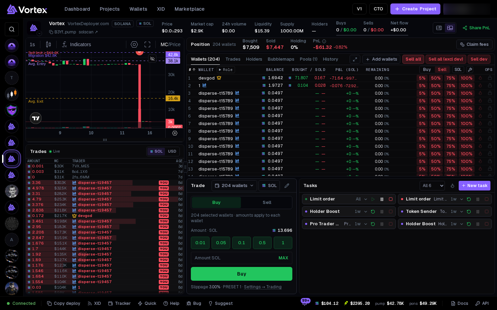The image size is (497, 310).
Task: Switch to the Holders tab
Action: click(254, 59)
